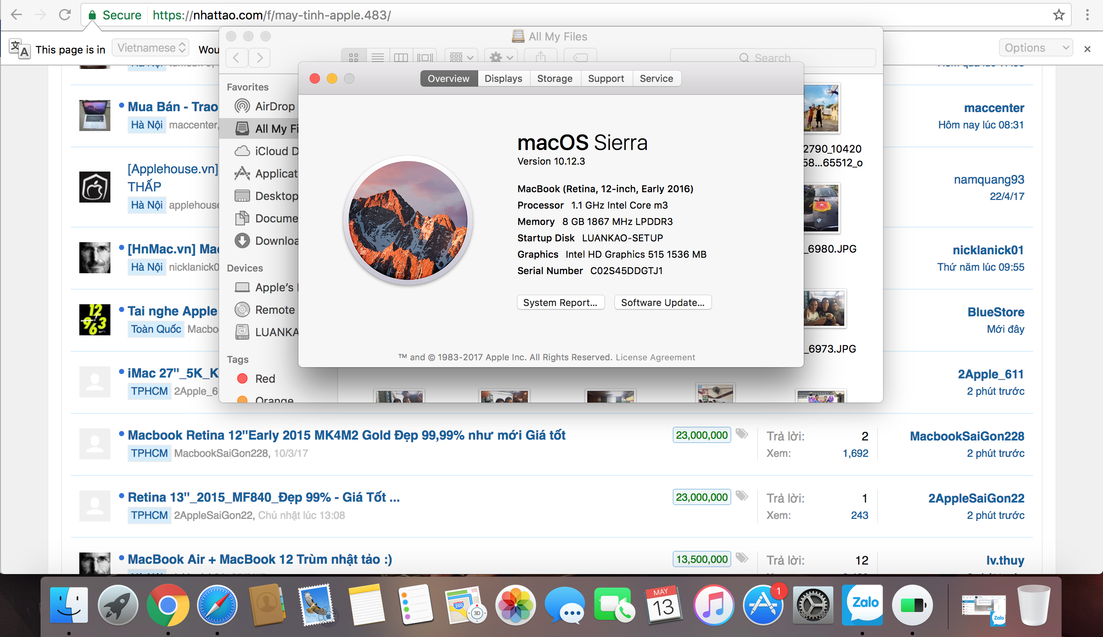This screenshot has height=637, width=1103.
Task: Open Finder from the Dock
Action: pos(69,605)
